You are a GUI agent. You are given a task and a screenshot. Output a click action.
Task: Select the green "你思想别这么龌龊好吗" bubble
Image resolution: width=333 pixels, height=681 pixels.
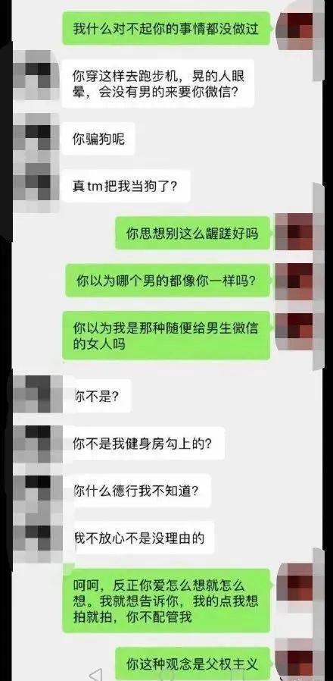[192, 234]
